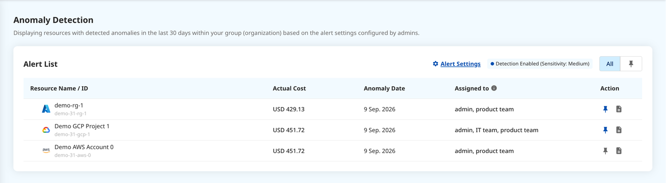Switch to the pinned-only filter tab

pyautogui.click(x=631, y=64)
